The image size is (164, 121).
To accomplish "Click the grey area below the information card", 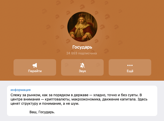I will pyautogui.click(x=82, y=118).
